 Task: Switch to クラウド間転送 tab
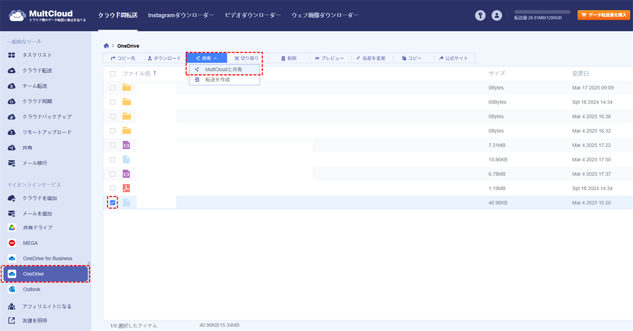click(118, 15)
